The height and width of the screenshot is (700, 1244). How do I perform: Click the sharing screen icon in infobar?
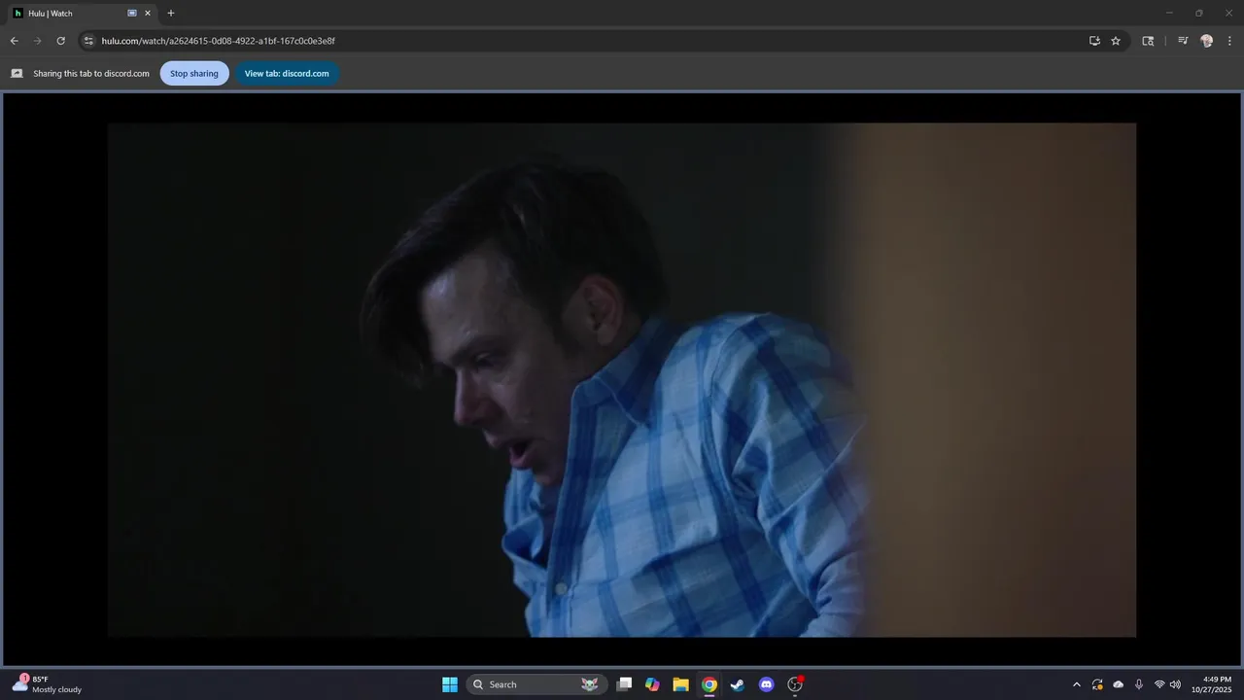tap(17, 73)
